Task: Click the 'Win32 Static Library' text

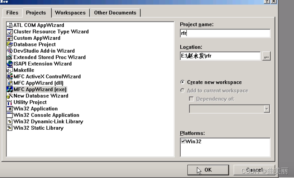Action: [x=38, y=128]
